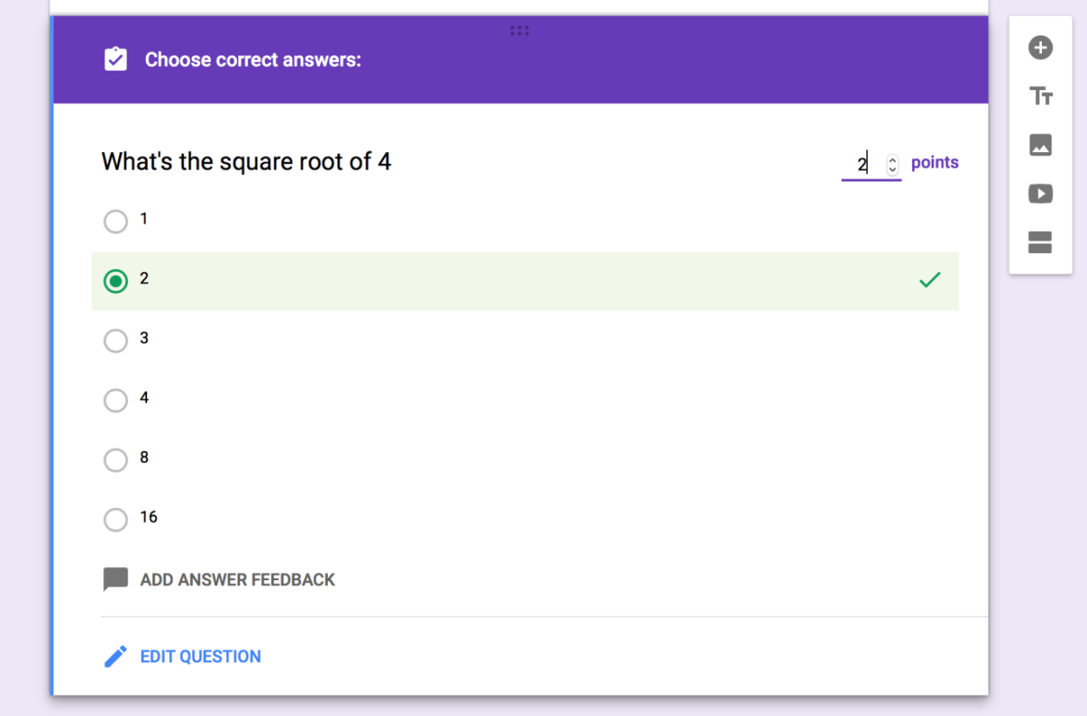Click ADD ANSWER FEEDBACK
Image resolution: width=1087 pixels, height=716 pixels.
pos(238,579)
